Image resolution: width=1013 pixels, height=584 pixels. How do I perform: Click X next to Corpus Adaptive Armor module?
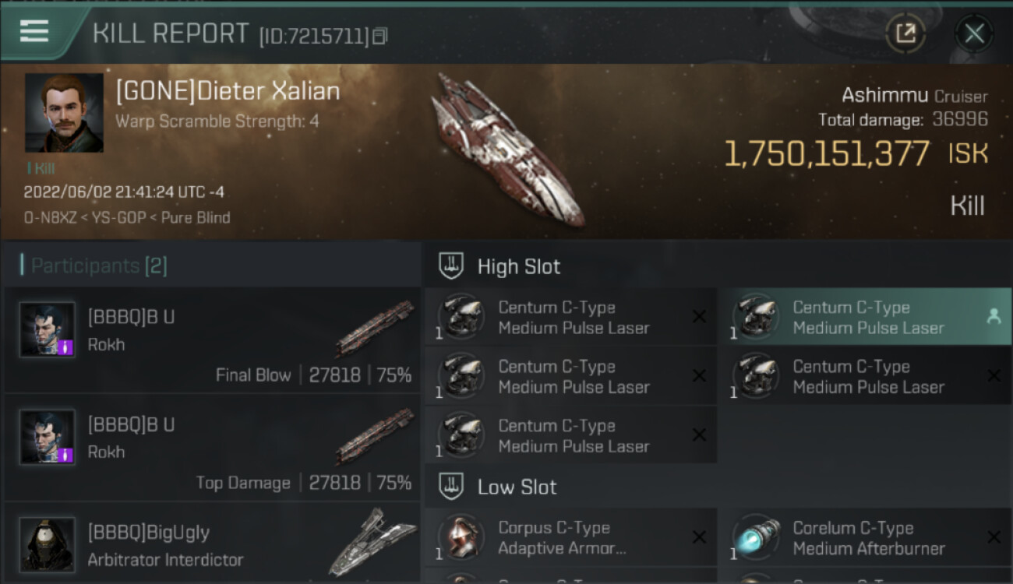coord(699,537)
